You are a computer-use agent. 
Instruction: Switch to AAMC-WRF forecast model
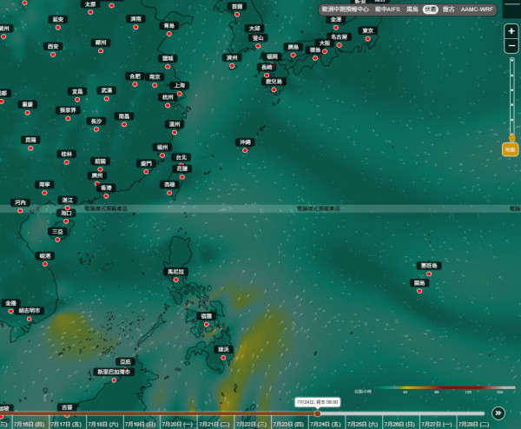(477, 10)
